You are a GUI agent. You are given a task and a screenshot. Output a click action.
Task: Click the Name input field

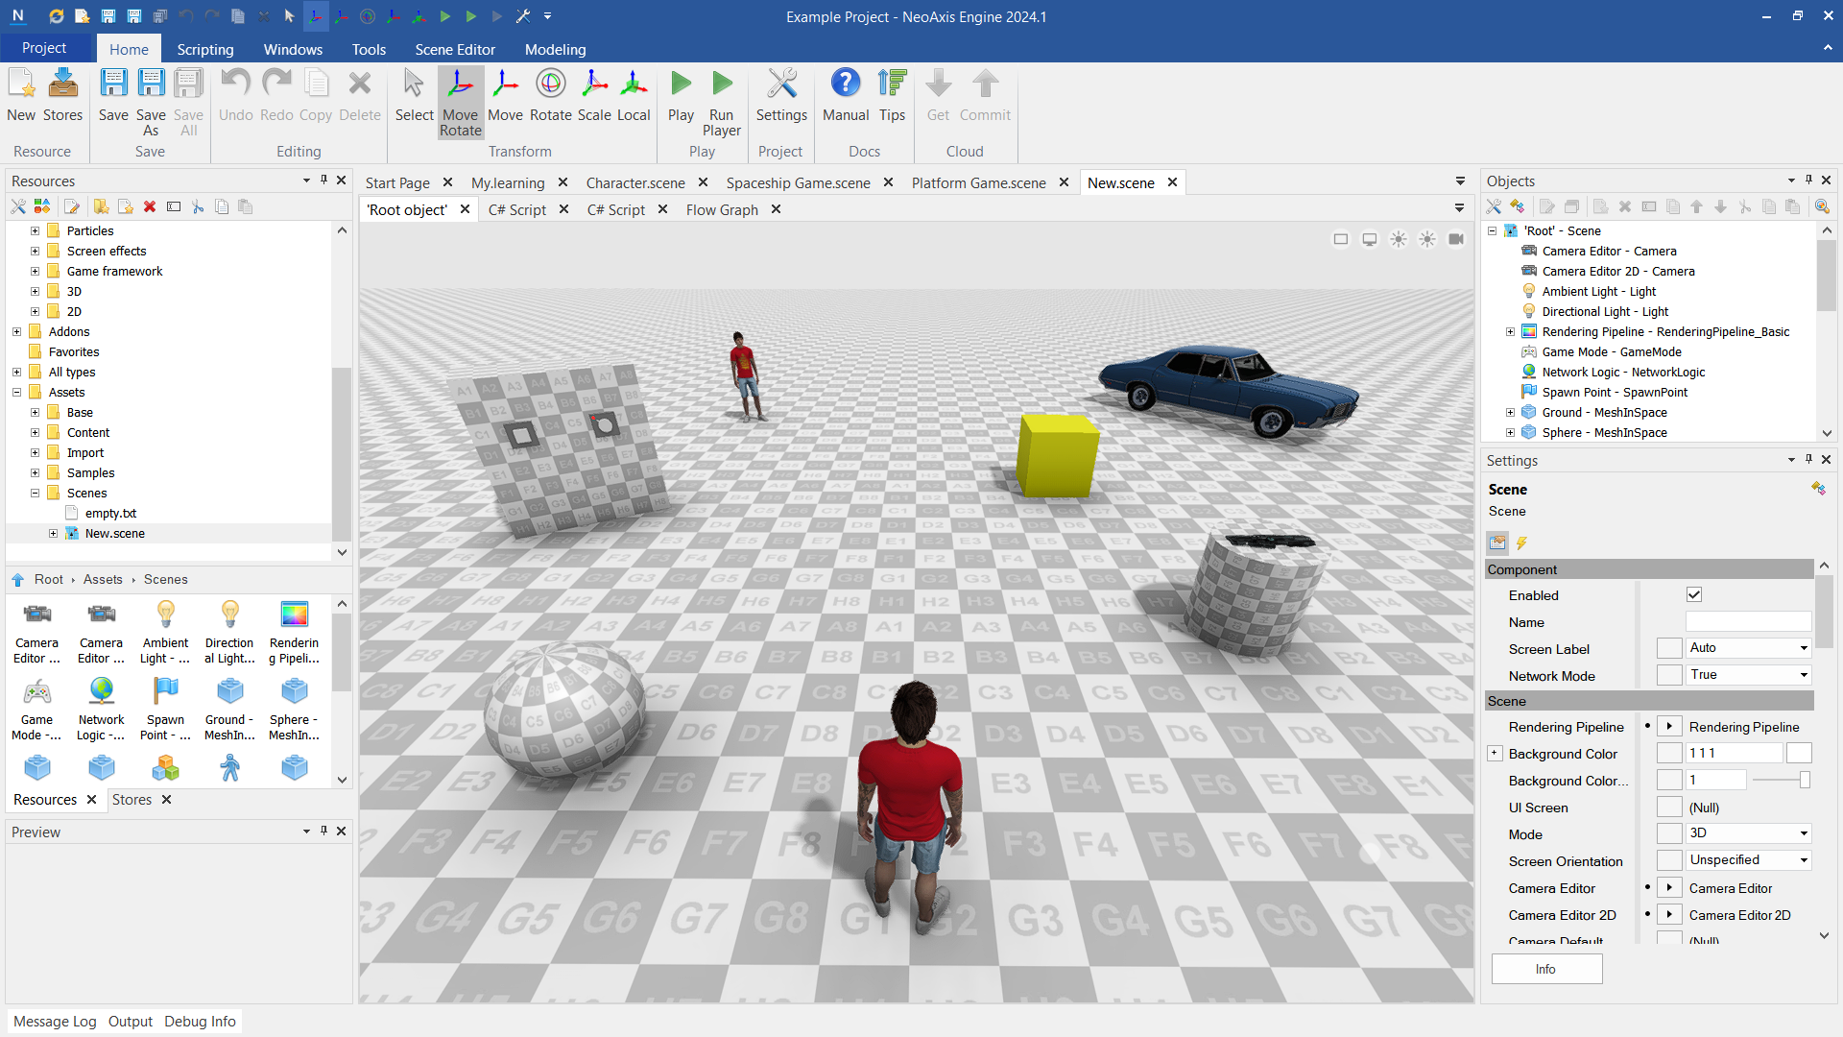tap(1748, 621)
